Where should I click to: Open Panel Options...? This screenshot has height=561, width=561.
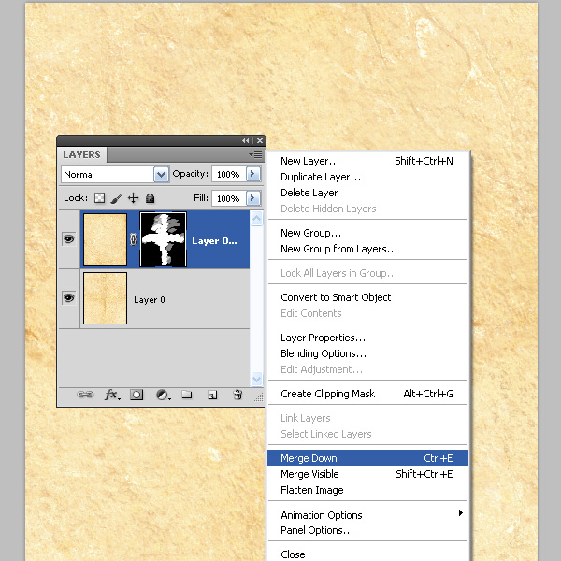click(367, 530)
